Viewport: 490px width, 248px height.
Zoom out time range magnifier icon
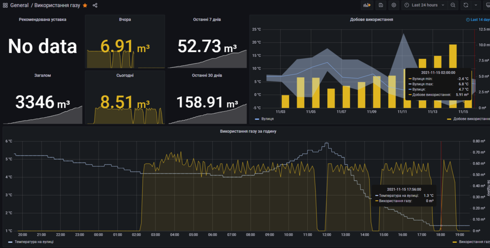453,5
